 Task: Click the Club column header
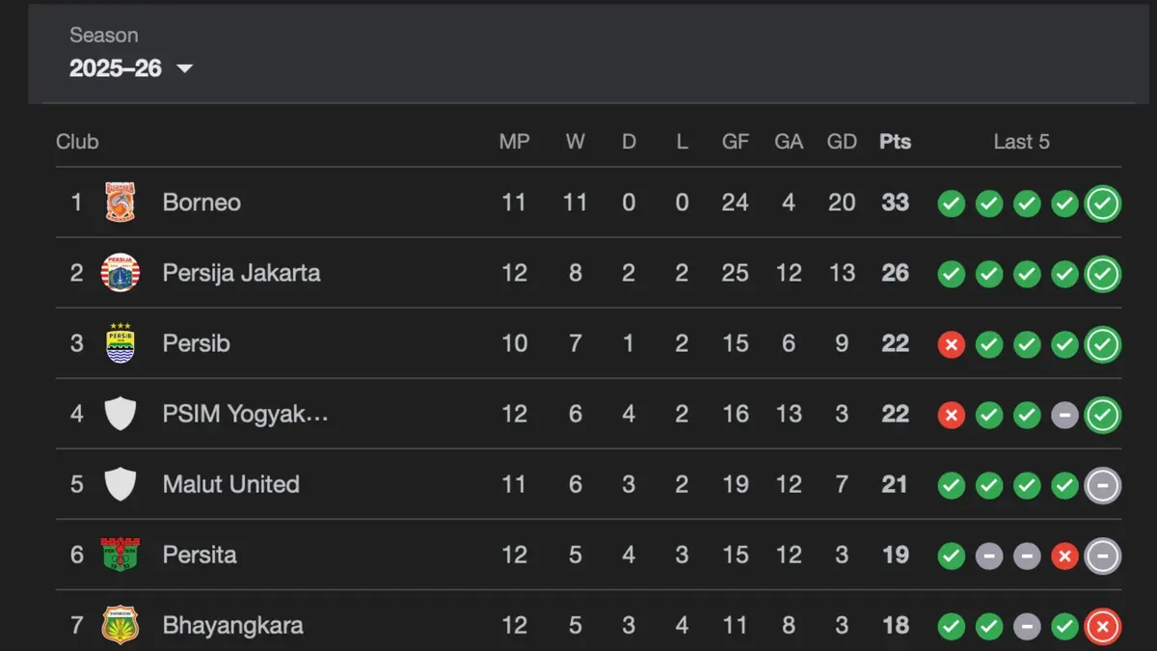(77, 142)
